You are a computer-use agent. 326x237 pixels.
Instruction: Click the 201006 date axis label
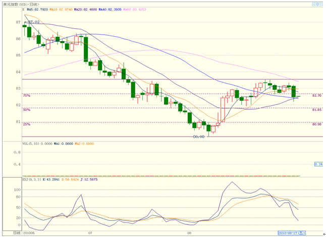[29, 233]
